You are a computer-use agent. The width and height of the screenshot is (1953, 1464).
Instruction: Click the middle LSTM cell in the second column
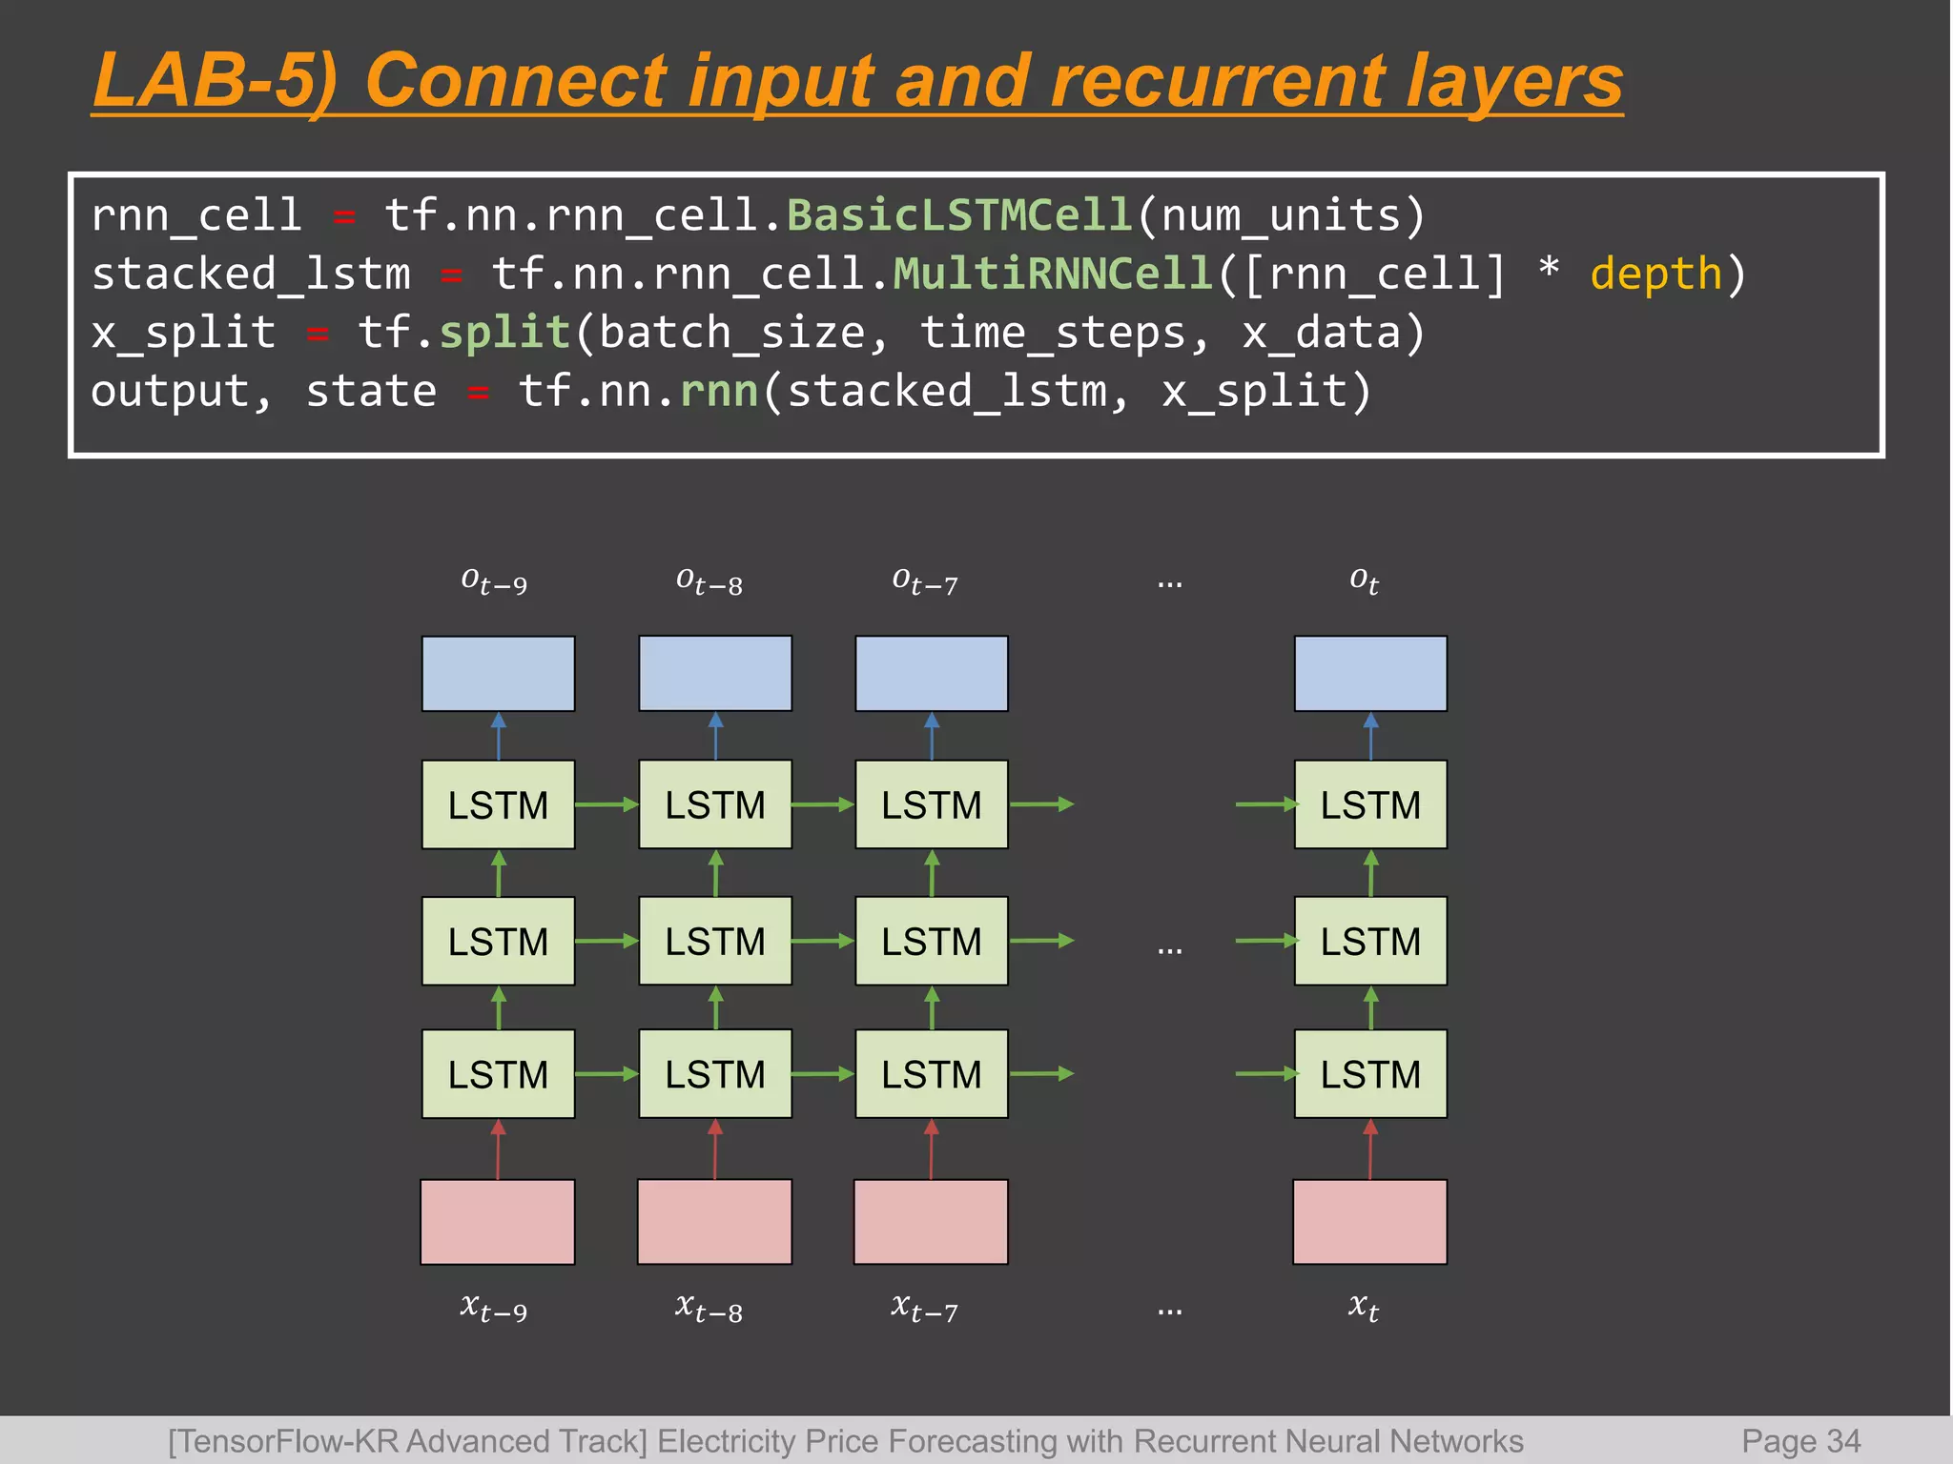pyautogui.click(x=714, y=941)
